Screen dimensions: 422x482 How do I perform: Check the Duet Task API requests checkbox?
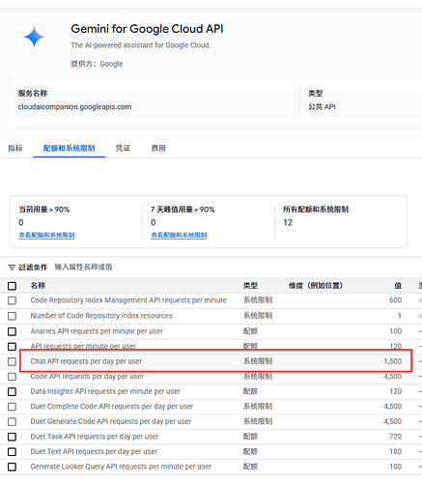pos(12,437)
